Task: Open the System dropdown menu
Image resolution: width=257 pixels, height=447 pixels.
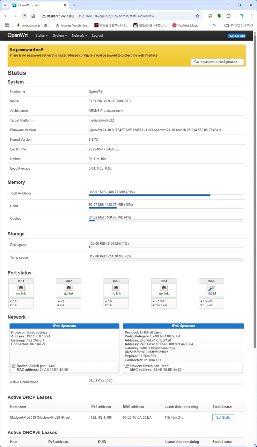Action: [59, 36]
